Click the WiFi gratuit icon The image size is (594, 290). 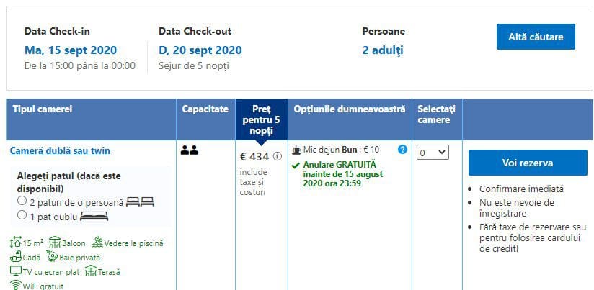pos(16,286)
